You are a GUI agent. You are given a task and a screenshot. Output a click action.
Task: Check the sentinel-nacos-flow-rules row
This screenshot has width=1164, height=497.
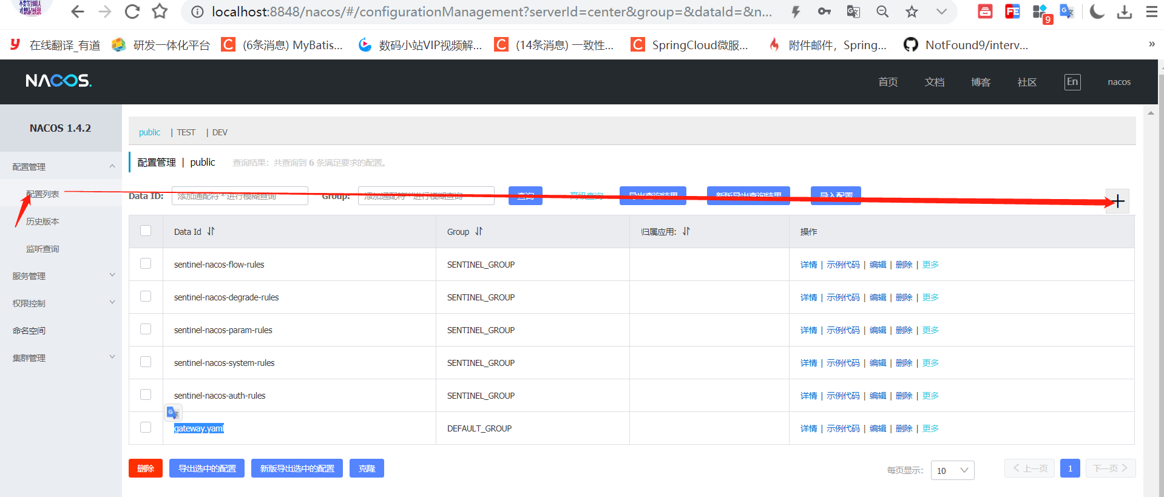pyautogui.click(x=146, y=263)
